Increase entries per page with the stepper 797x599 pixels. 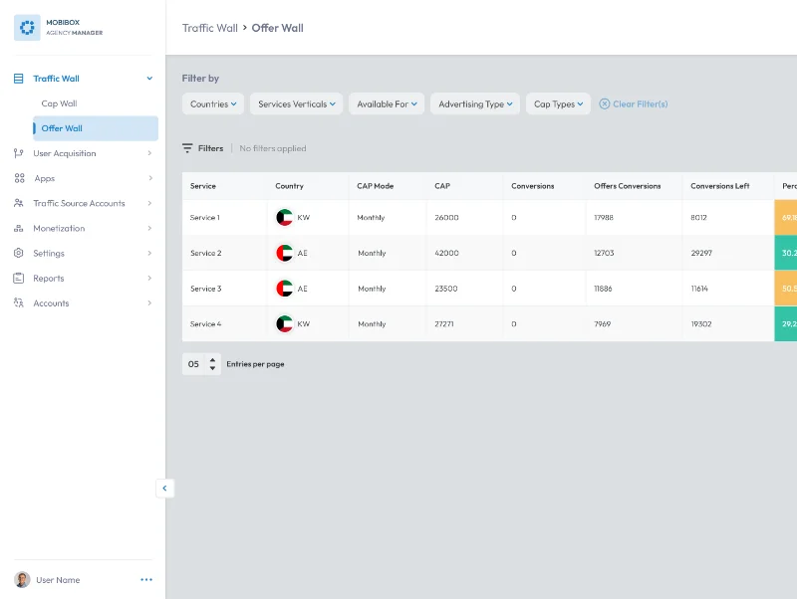tap(211, 360)
